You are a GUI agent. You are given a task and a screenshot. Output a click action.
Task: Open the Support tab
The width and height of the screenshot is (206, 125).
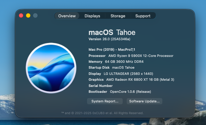click(143, 16)
